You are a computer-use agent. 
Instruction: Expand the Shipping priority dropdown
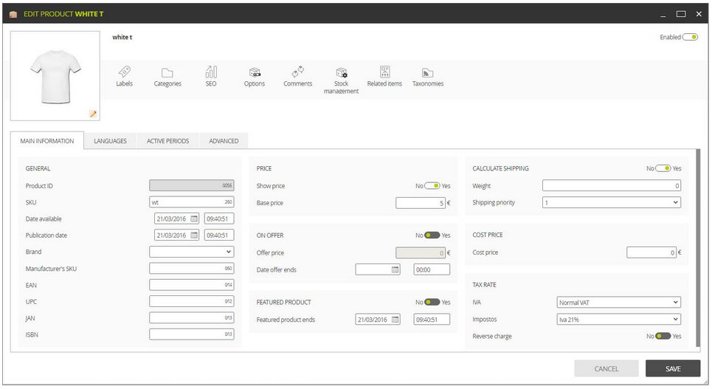click(x=612, y=202)
